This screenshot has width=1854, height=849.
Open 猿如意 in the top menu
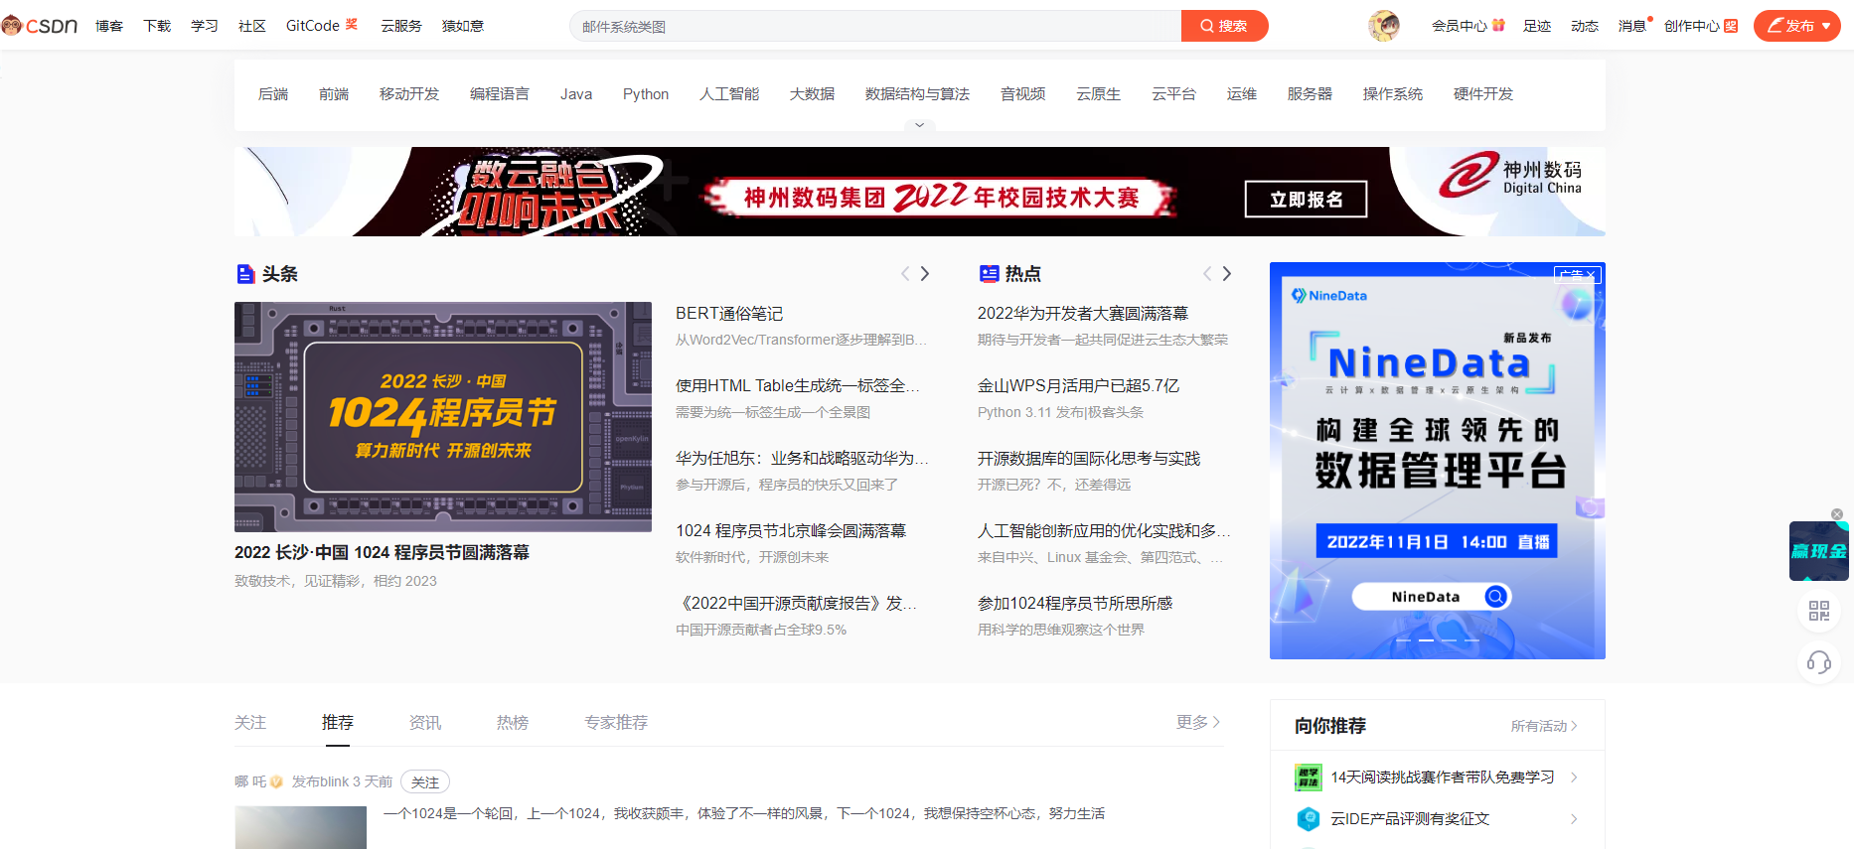tap(463, 26)
